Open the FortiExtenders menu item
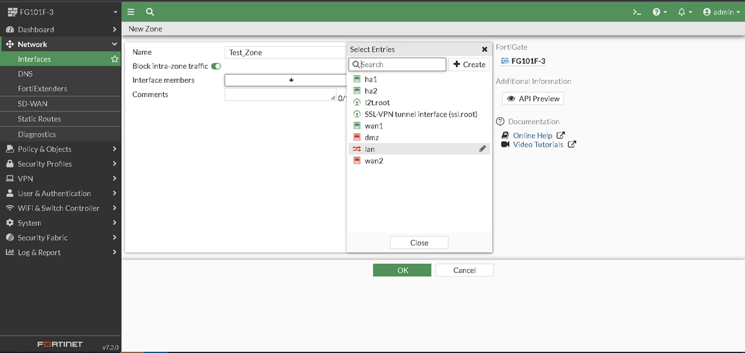 61,89
